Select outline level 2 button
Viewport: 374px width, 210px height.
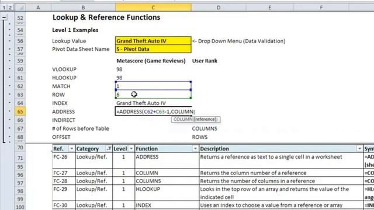[x=11, y=8]
